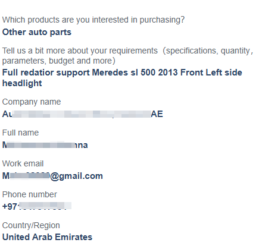Click '500 2013 Front Left side' text
Image resolution: width=259 pixels, height=249 pixels.
pyautogui.click(x=191, y=73)
